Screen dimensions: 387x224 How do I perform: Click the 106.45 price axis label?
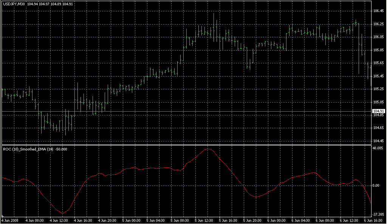[378, 11]
